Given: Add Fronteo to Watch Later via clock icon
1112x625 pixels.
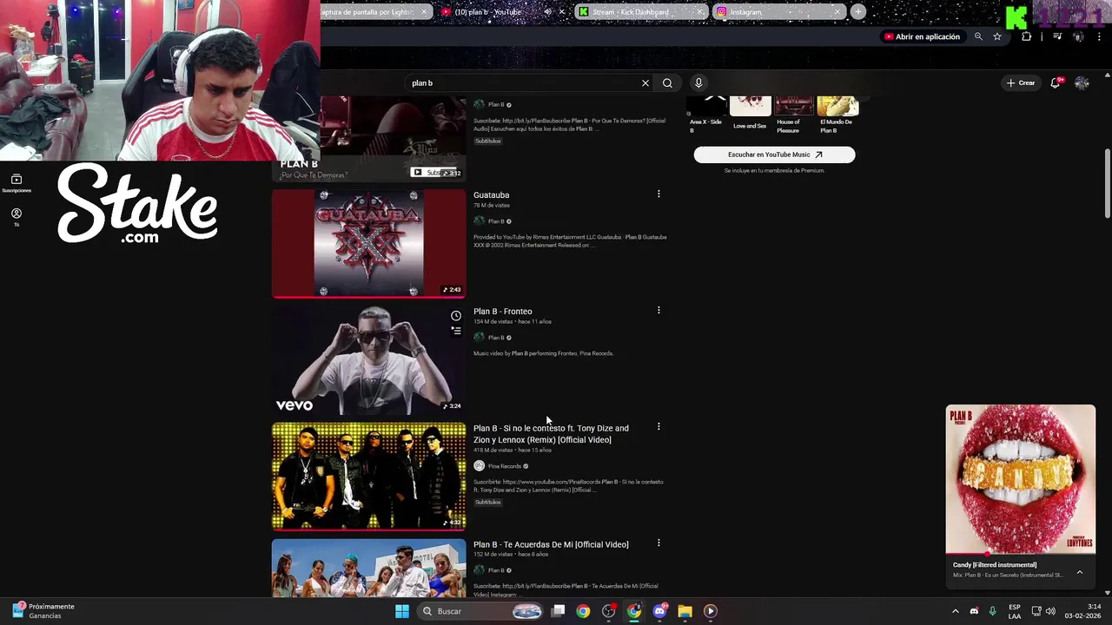Looking at the screenshot, I should click(x=456, y=316).
